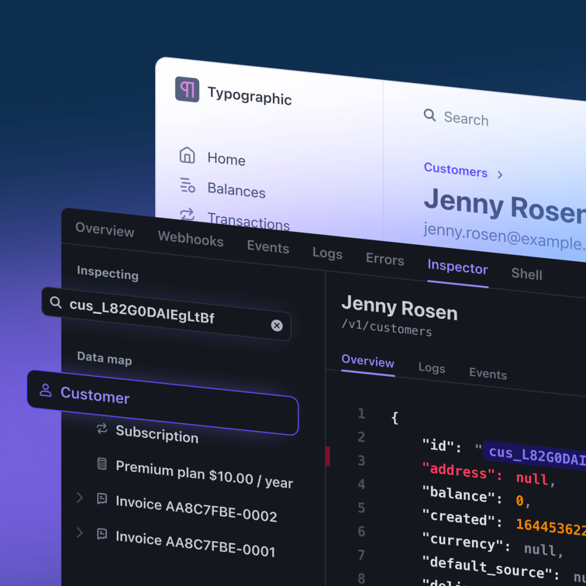Select Invoice AA8C7FBE-0001 label
586x586 pixels.
coord(195,544)
